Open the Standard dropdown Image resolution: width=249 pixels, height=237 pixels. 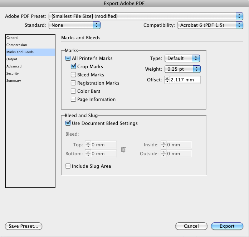[74, 25]
